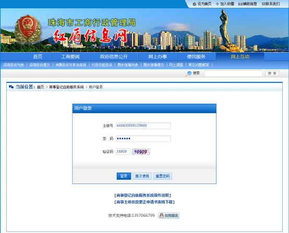Click the 首次使用 button
This screenshot has height=233, width=289.
click(142, 176)
